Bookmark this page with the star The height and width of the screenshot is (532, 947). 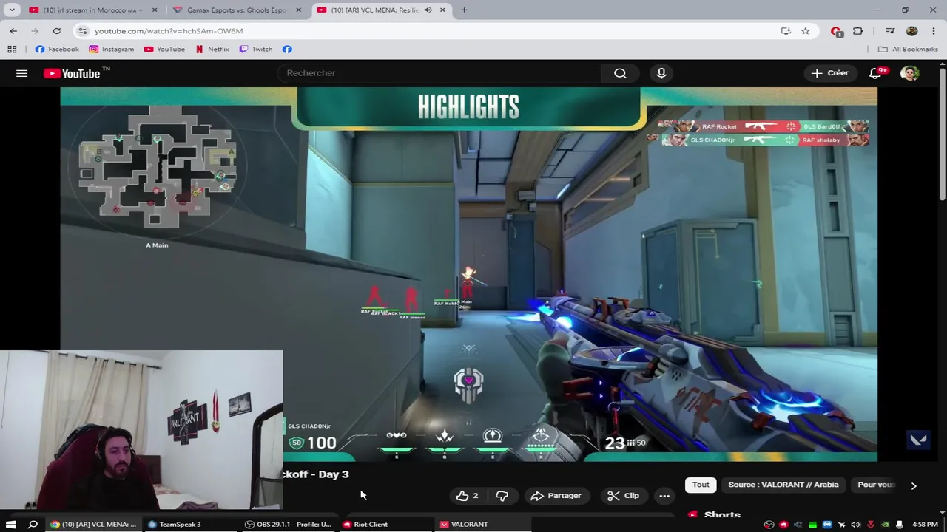(x=805, y=31)
